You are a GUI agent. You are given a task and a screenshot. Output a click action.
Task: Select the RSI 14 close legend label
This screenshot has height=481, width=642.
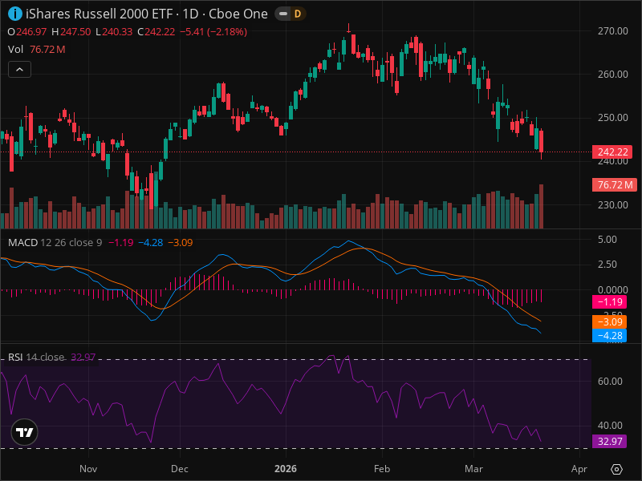coord(36,357)
